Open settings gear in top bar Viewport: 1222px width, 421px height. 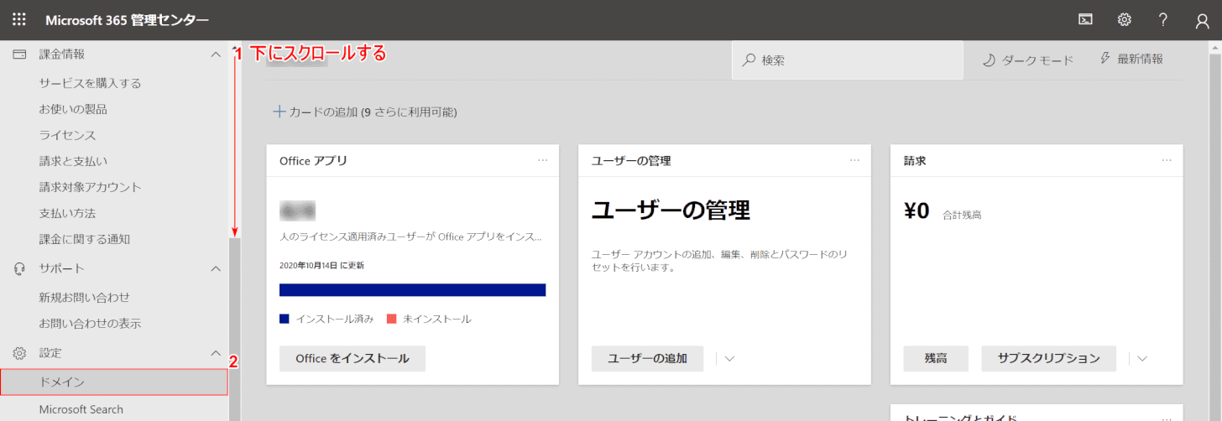pos(1125,20)
